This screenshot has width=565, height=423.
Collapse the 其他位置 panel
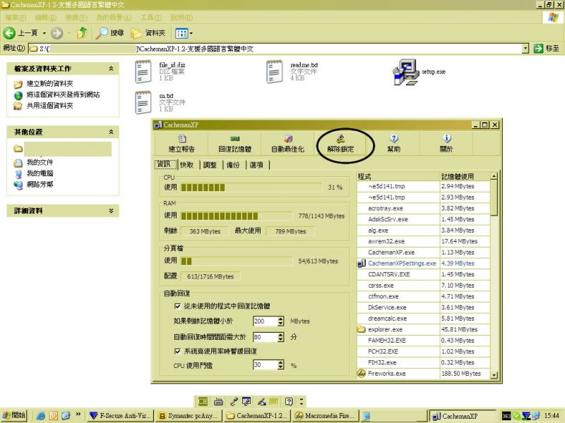click(112, 132)
